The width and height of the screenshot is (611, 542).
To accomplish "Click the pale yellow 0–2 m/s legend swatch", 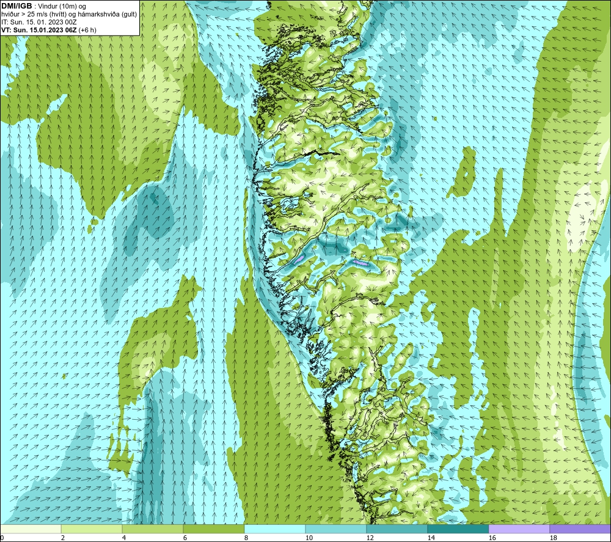I will pyautogui.click(x=31, y=529).
